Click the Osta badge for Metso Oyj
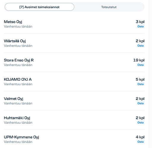 point(140,26)
